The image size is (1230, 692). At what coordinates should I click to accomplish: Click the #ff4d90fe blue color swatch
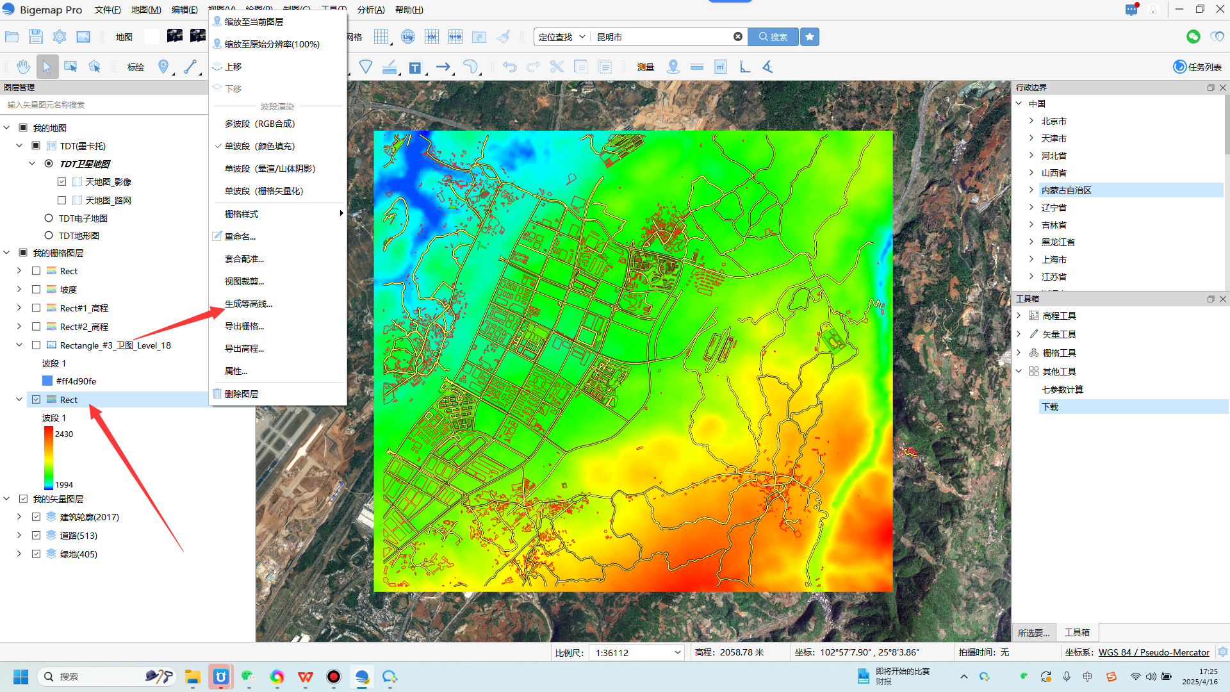pos(47,381)
